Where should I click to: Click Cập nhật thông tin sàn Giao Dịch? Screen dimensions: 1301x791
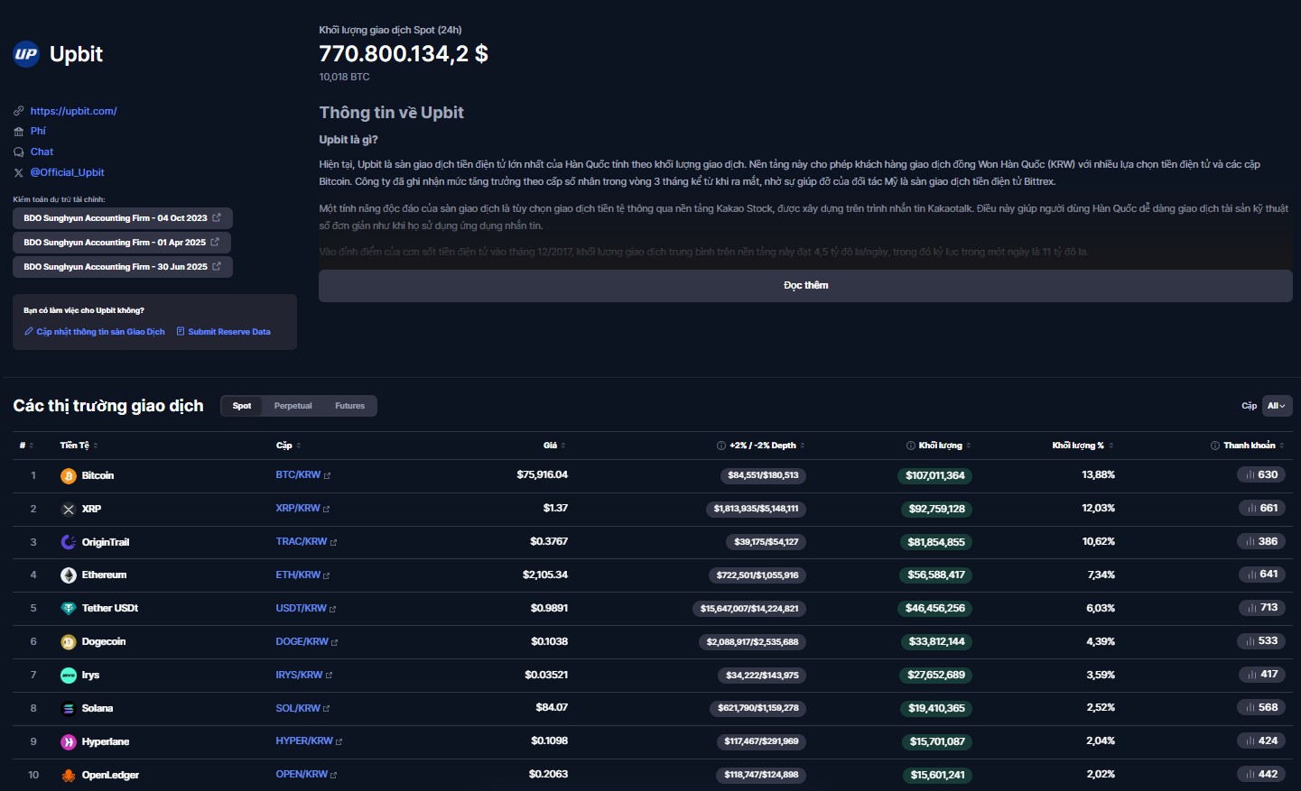tap(95, 332)
